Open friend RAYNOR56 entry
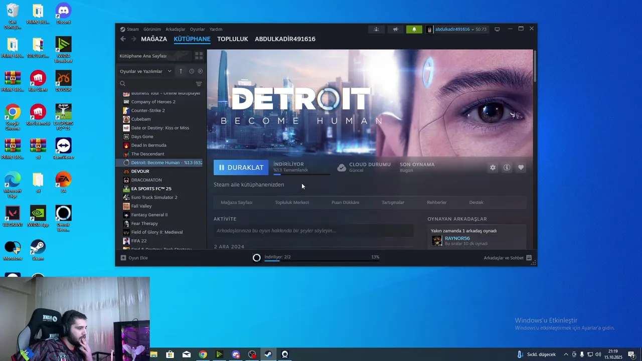Viewport: 642px width, 361px height. point(476,241)
